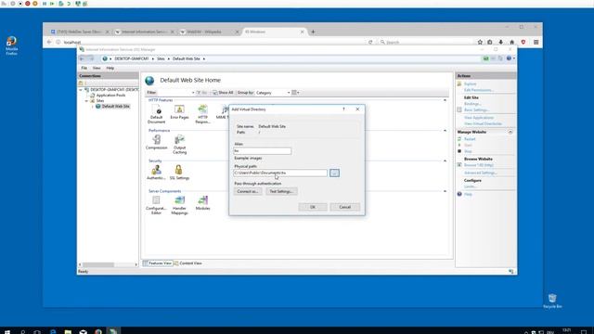Click the Connect as button
The height and width of the screenshot is (334, 594).
click(x=248, y=191)
